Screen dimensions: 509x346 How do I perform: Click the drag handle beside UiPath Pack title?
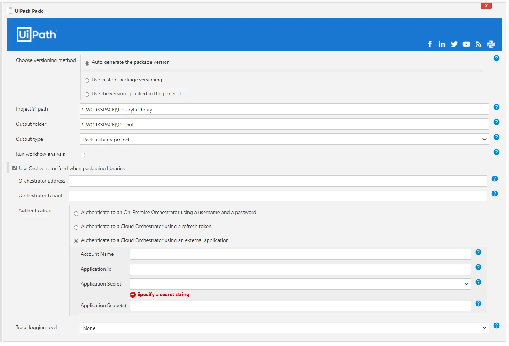pos(10,11)
